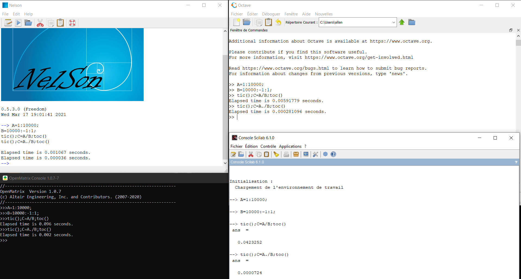Click the cut scissors icon in Scilab
Viewport: 521px width, 279px height.
[x=251, y=154]
